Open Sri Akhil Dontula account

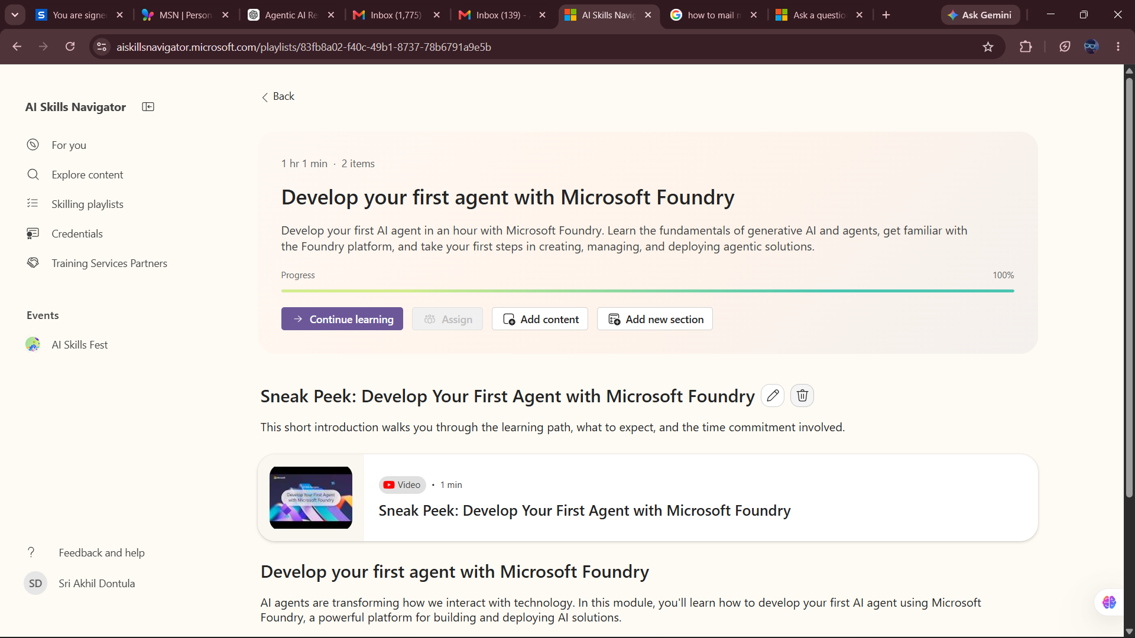[96, 584]
